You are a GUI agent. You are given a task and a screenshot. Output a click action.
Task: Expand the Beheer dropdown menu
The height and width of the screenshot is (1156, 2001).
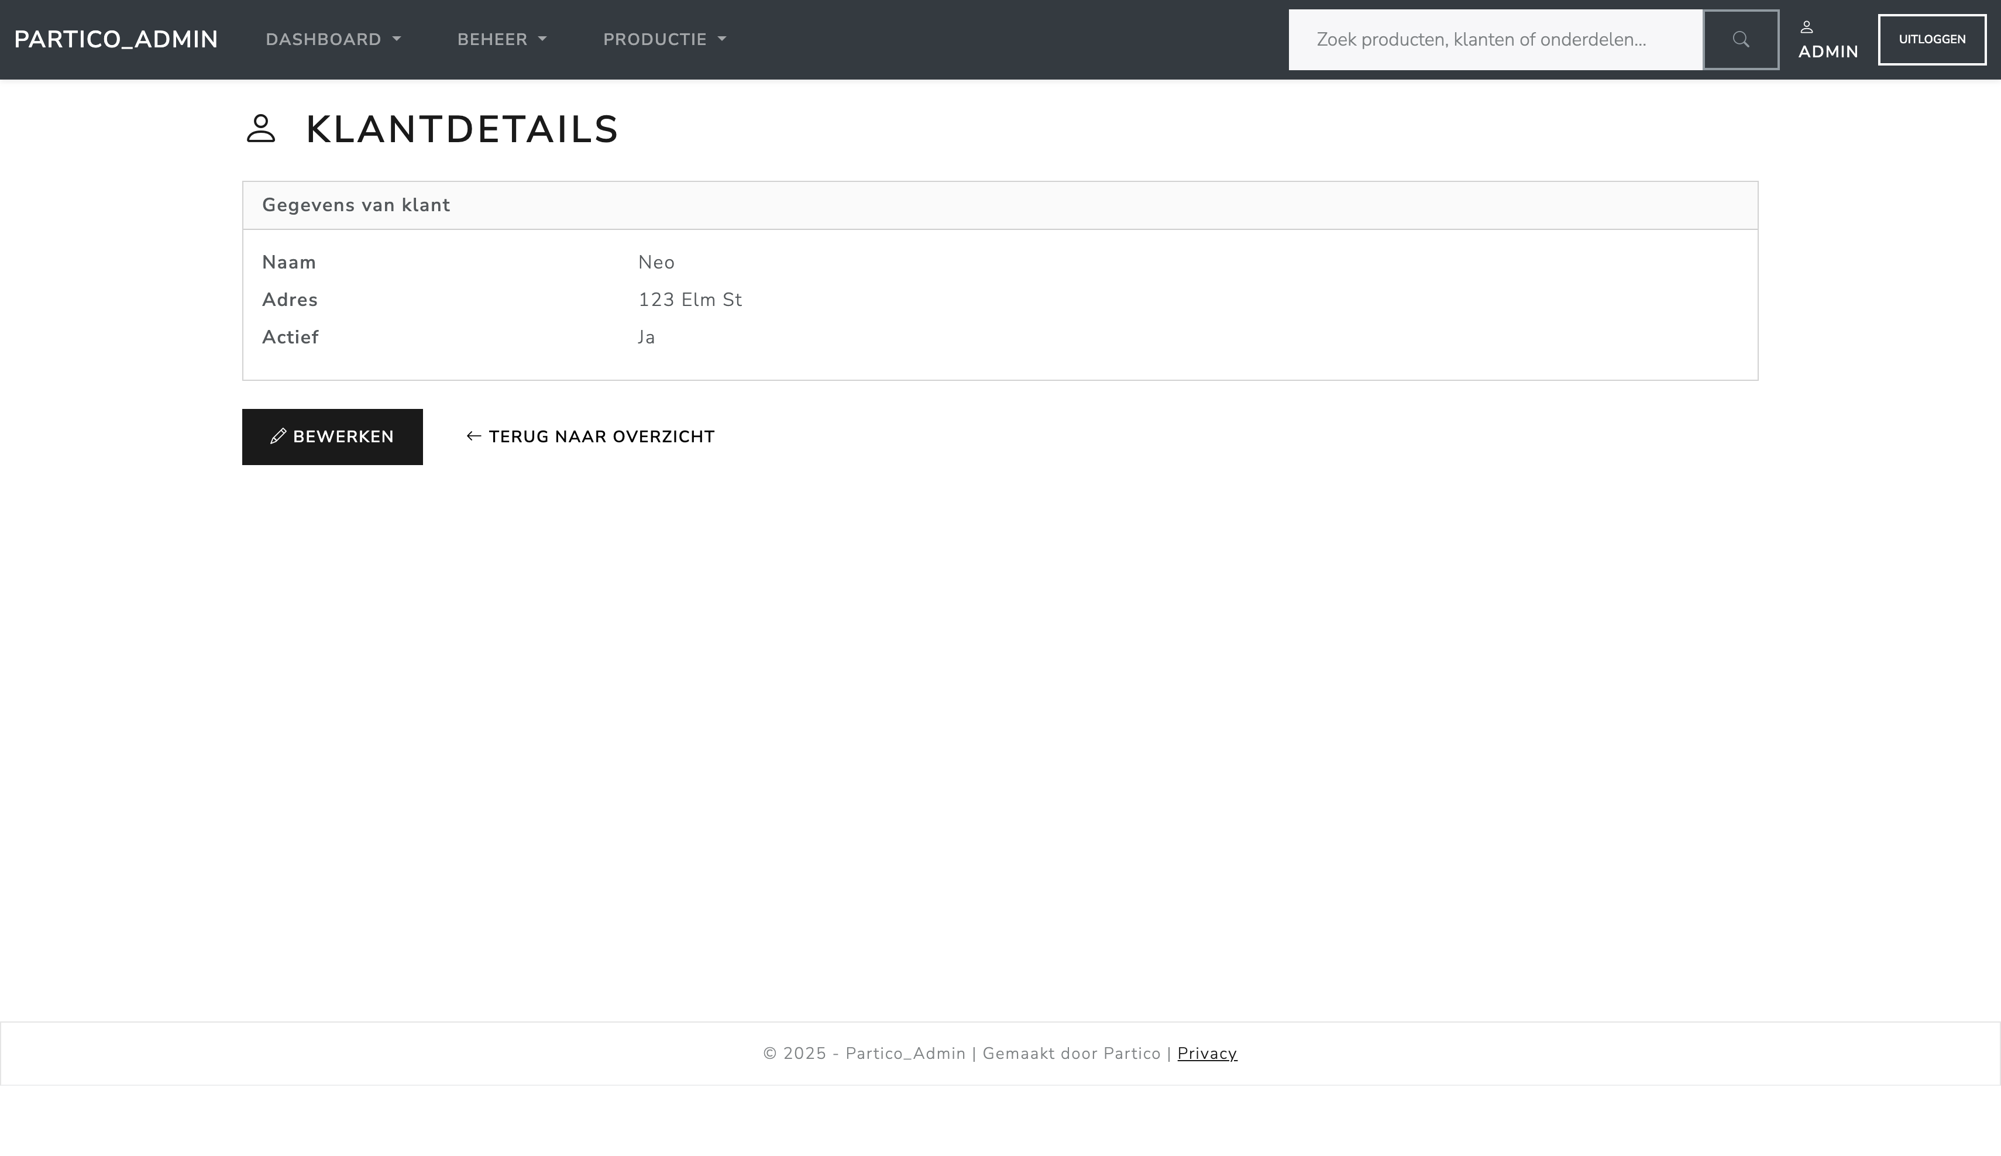pyautogui.click(x=502, y=40)
